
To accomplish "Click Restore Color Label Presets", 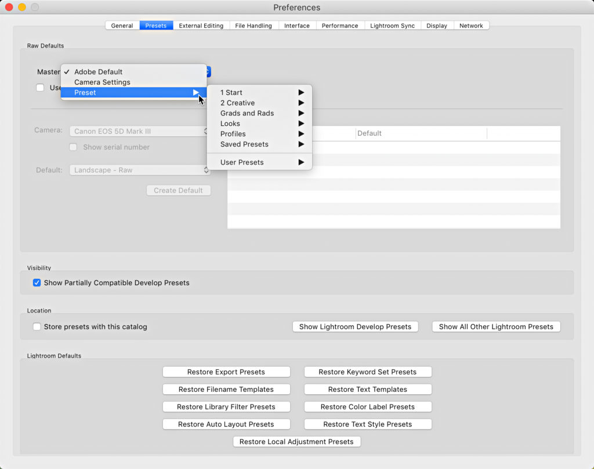I will click(367, 406).
